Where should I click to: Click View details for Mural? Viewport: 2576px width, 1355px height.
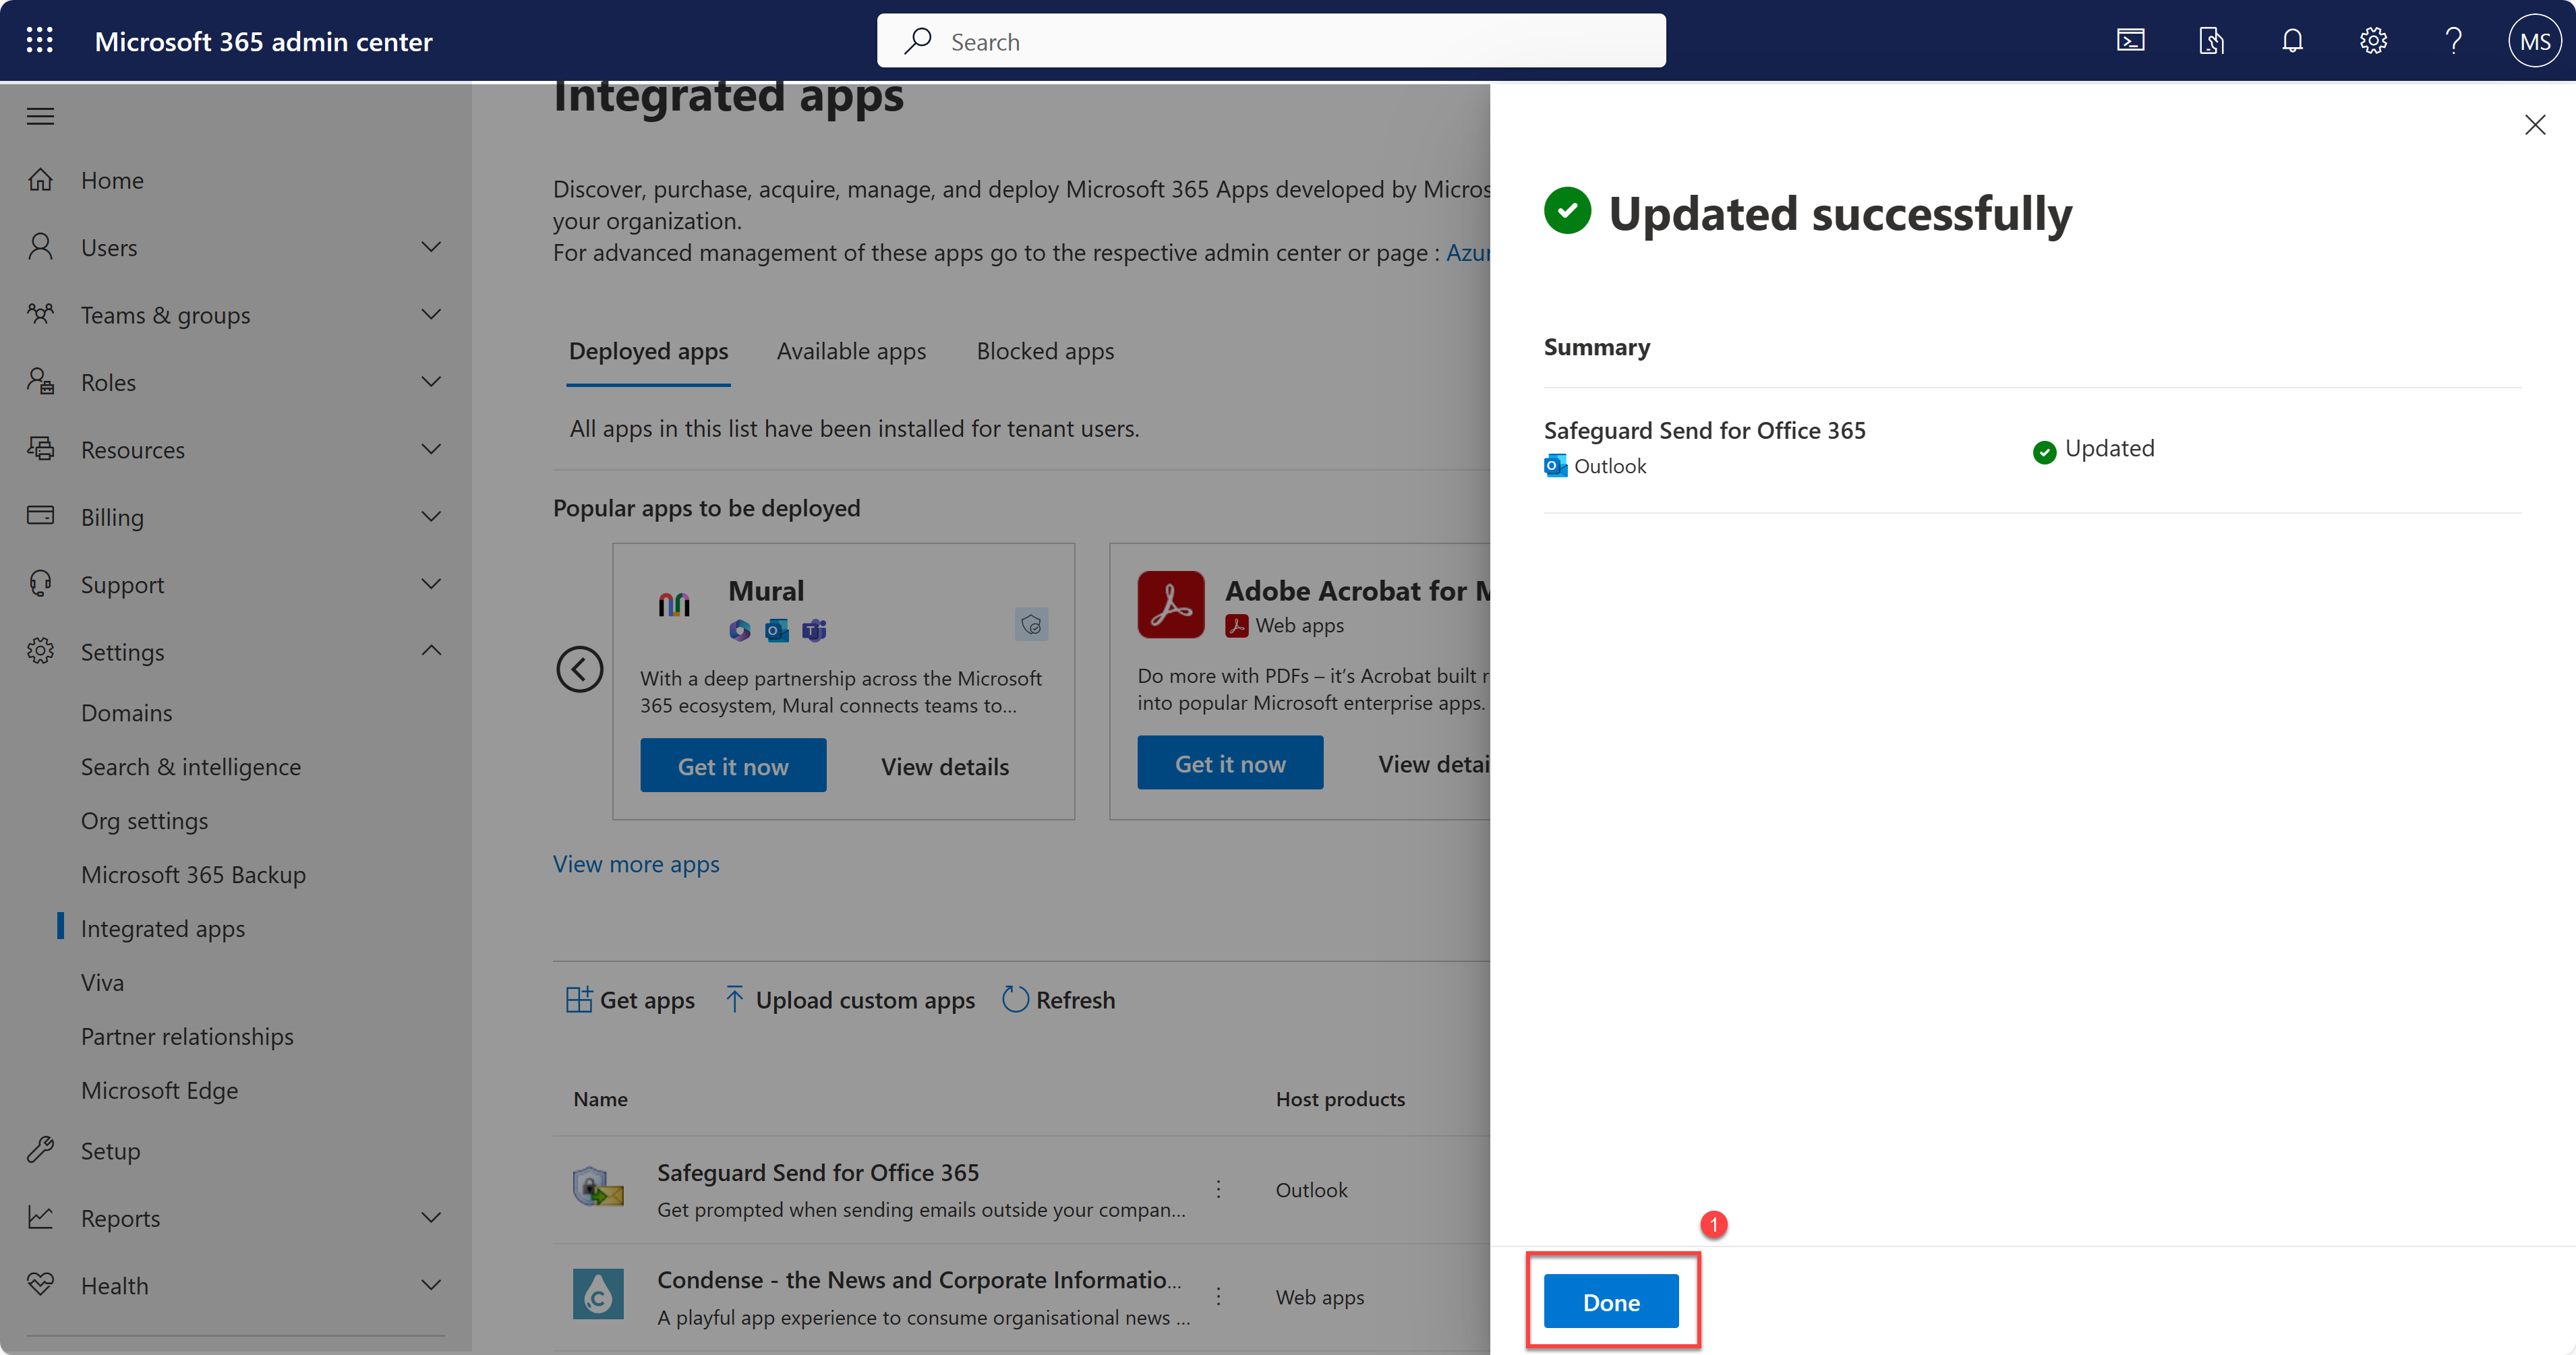pos(944,766)
